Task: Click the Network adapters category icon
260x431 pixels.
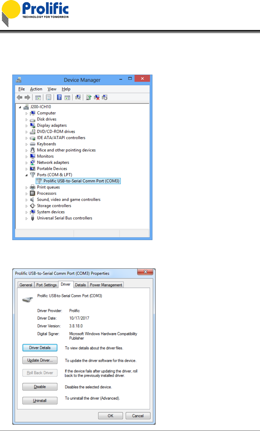Action: click(x=33, y=163)
